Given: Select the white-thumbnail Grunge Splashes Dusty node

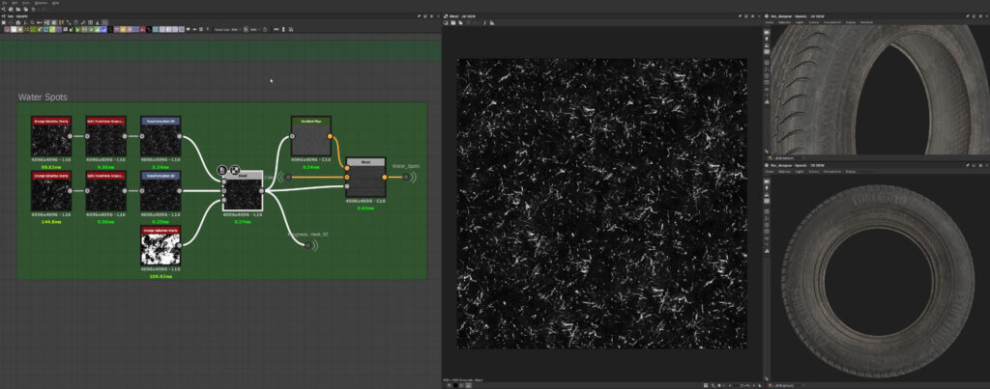Looking at the screenshot, I should (x=160, y=249).
